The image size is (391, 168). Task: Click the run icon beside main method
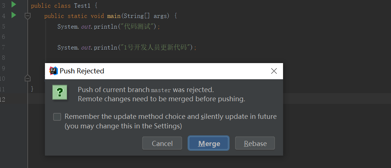(x=14, y=15)
